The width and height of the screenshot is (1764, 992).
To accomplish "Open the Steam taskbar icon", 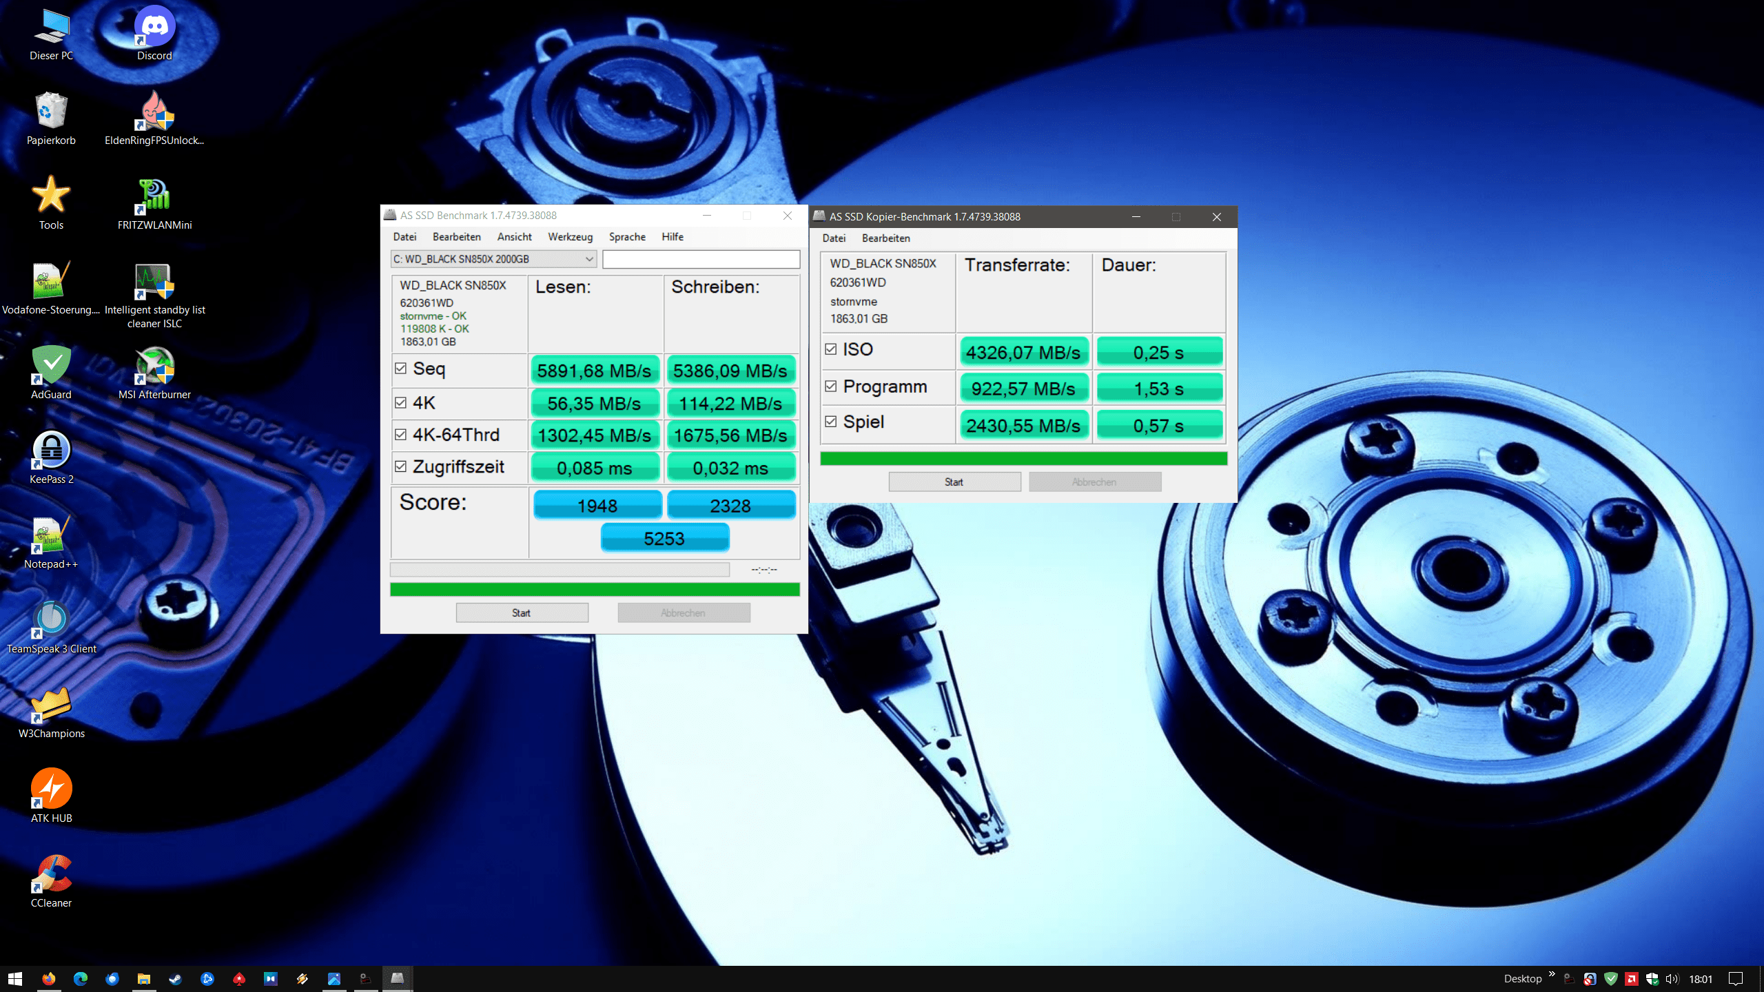I will [x=176, y=978].
